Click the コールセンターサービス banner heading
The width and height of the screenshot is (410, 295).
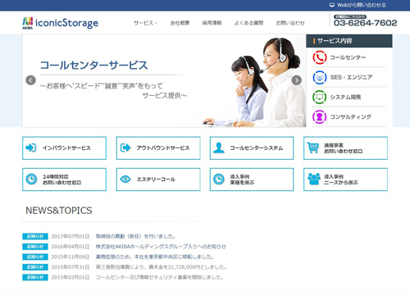[93, 66]
